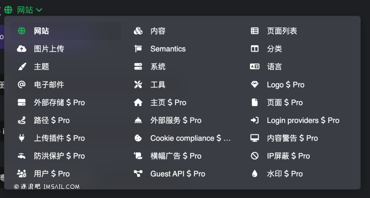The image size is (370, 198).
Task: Open 外部存储 $ Pro settings
Action: point(59,102)
